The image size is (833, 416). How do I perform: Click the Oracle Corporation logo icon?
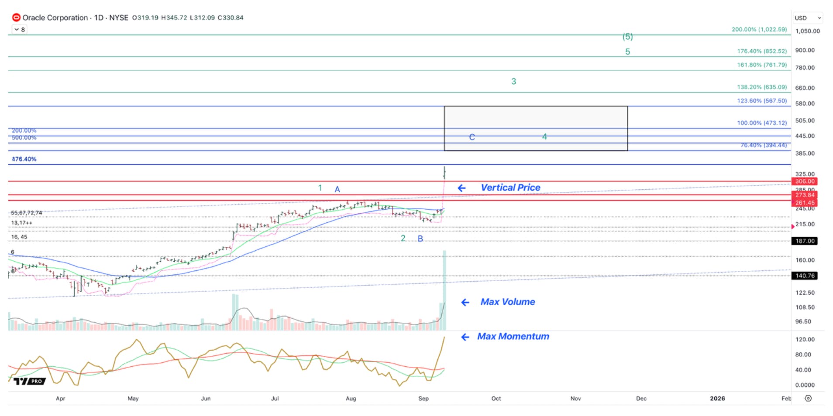click(16, 17)
